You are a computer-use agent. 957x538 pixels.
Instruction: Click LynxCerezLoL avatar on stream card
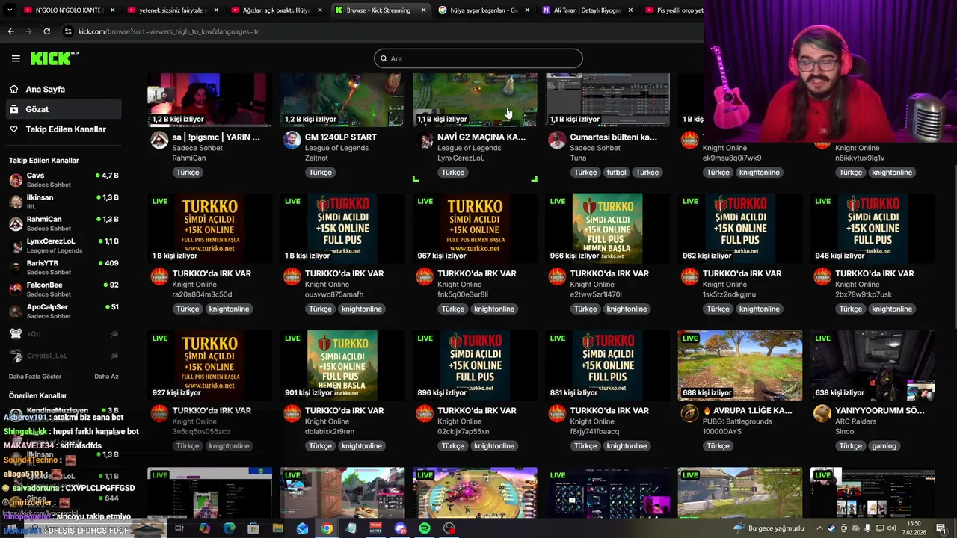[425, 140]
